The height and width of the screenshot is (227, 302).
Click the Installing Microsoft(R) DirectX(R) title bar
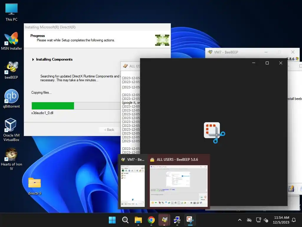coord(97,27)
